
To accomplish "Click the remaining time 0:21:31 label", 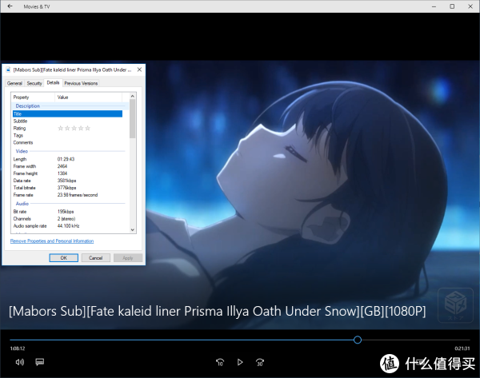I will tap(462, 348).
